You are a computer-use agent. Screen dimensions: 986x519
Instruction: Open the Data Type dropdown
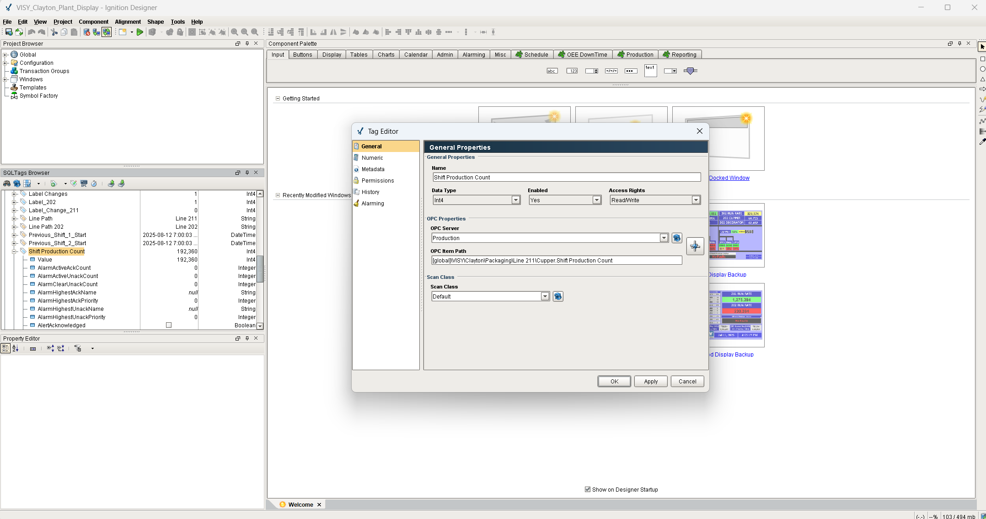click(515, 200)
